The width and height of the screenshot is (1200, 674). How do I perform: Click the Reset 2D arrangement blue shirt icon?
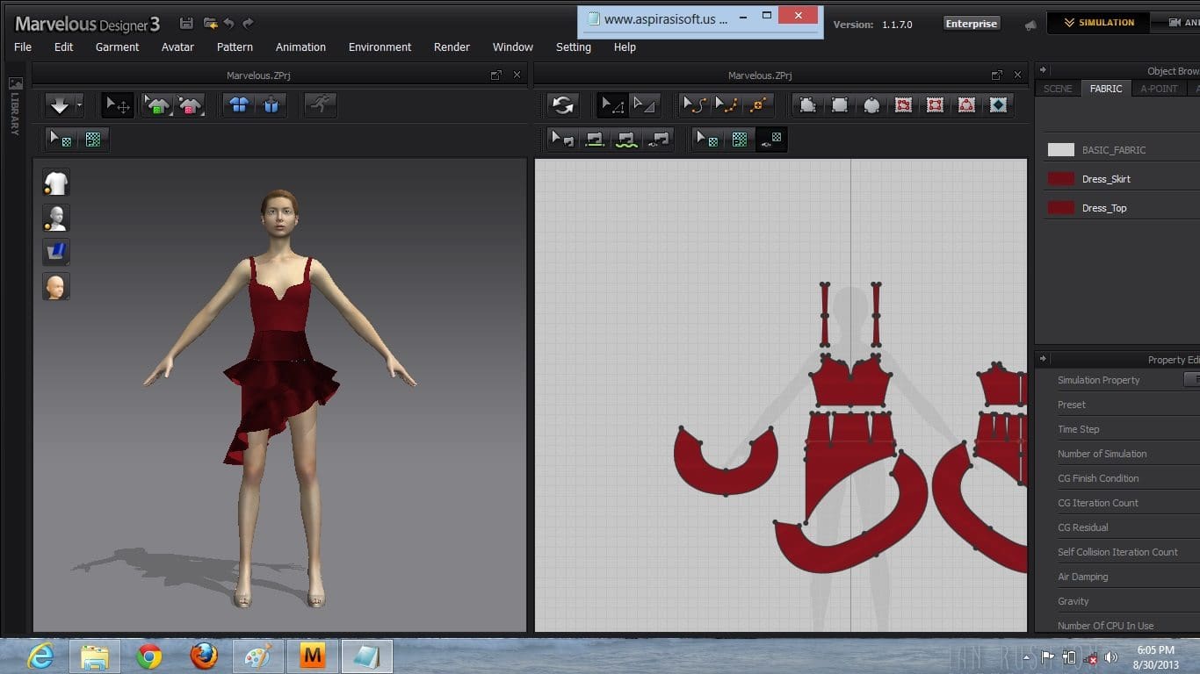(239, 105)
